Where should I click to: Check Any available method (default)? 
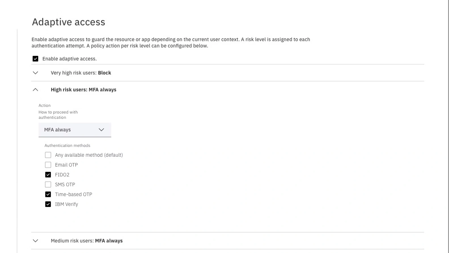pos(48,155)
